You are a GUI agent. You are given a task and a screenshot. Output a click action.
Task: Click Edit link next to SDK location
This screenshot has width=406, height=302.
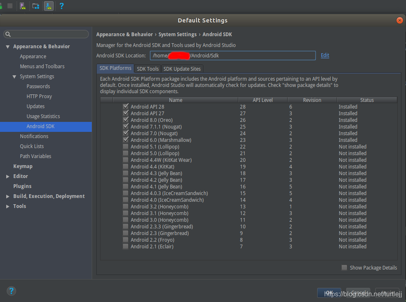point(325,55)
